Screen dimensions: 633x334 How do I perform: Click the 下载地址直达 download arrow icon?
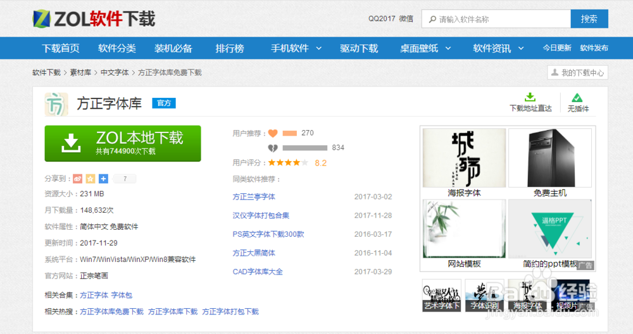pyautogui.click(x=530, y=97)
